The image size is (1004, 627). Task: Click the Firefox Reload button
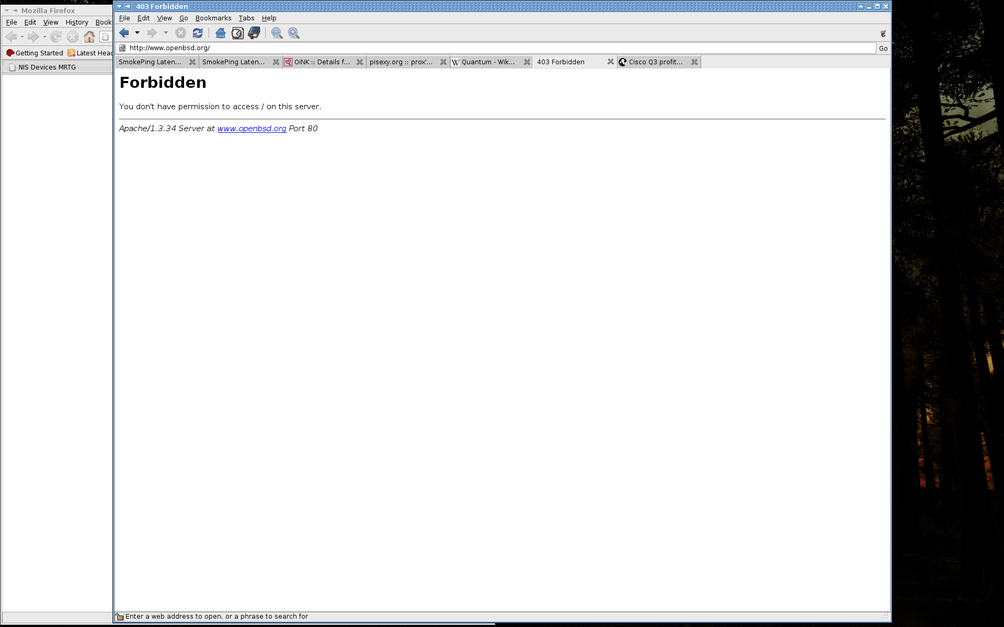point(56,37)
